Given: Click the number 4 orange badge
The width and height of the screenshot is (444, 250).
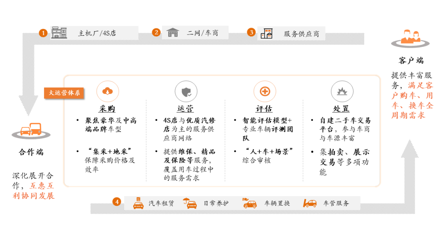Looking at the screenshot, I should 117,202.
